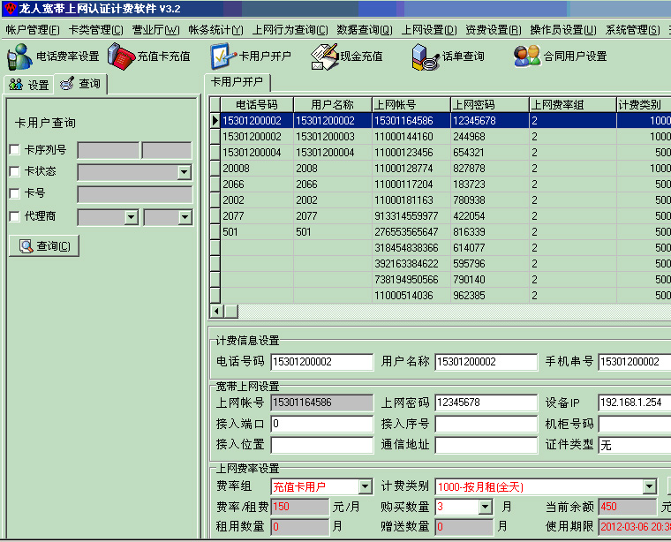Click the 上网密码 input field

(486, 403)
